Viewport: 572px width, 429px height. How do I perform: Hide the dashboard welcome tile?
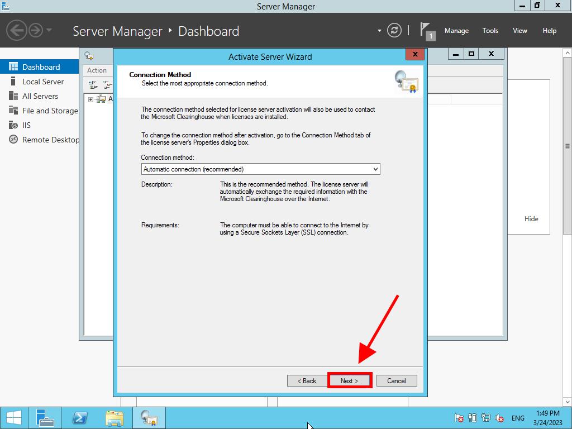(531, 219)
